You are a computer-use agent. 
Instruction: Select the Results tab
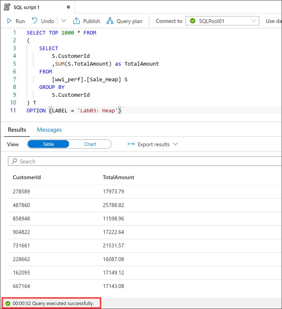[16, 129]
